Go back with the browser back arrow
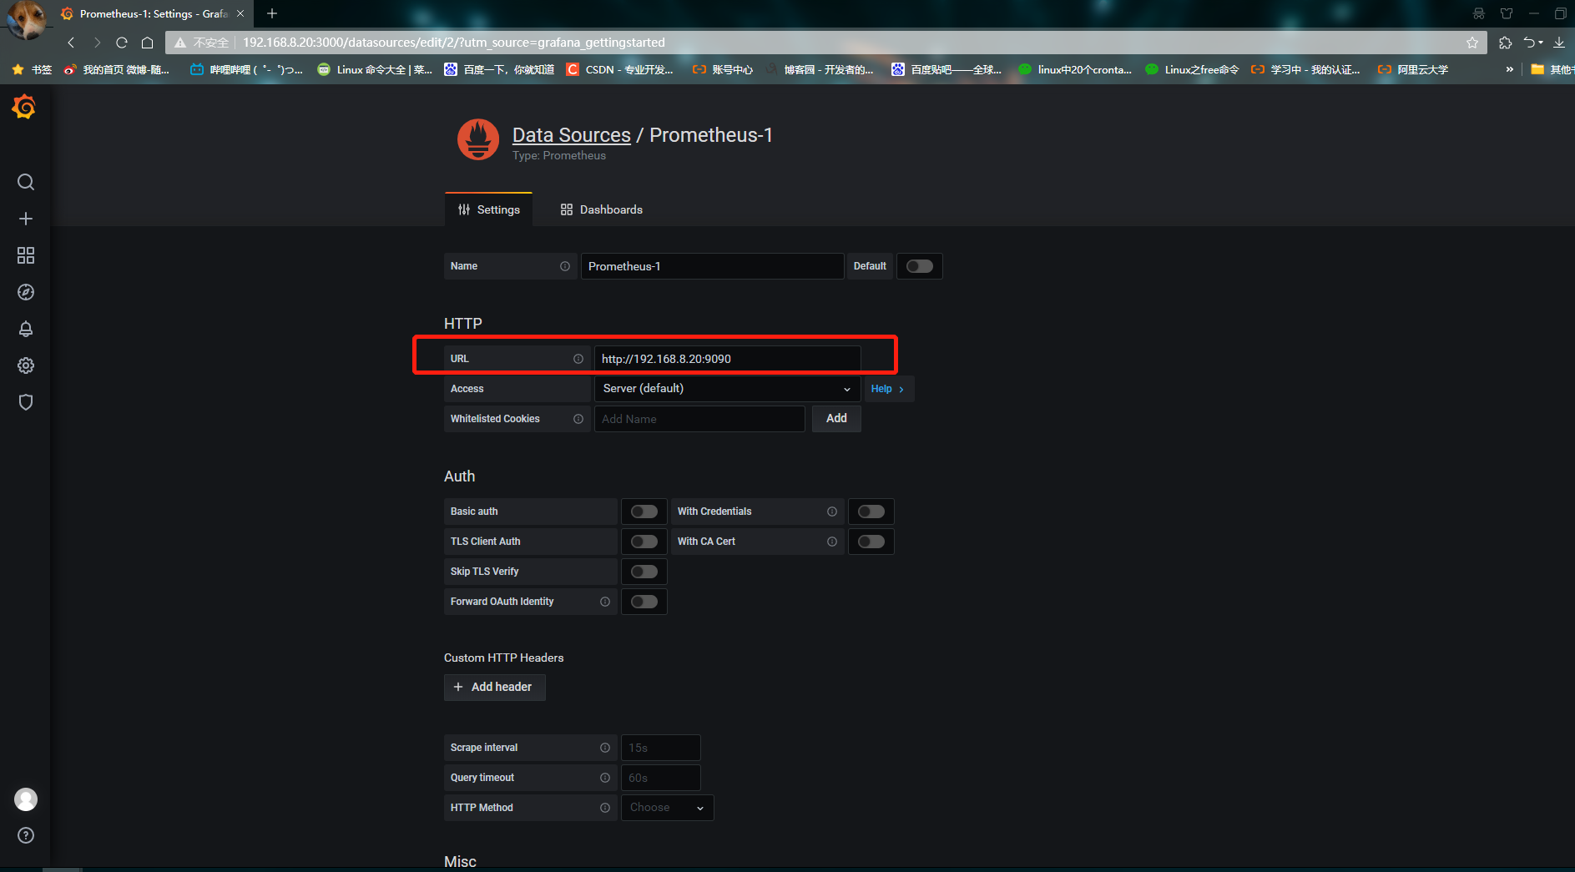Image resolution: width=1575 pixels, height=872 pixels. (x=71, y=43)
